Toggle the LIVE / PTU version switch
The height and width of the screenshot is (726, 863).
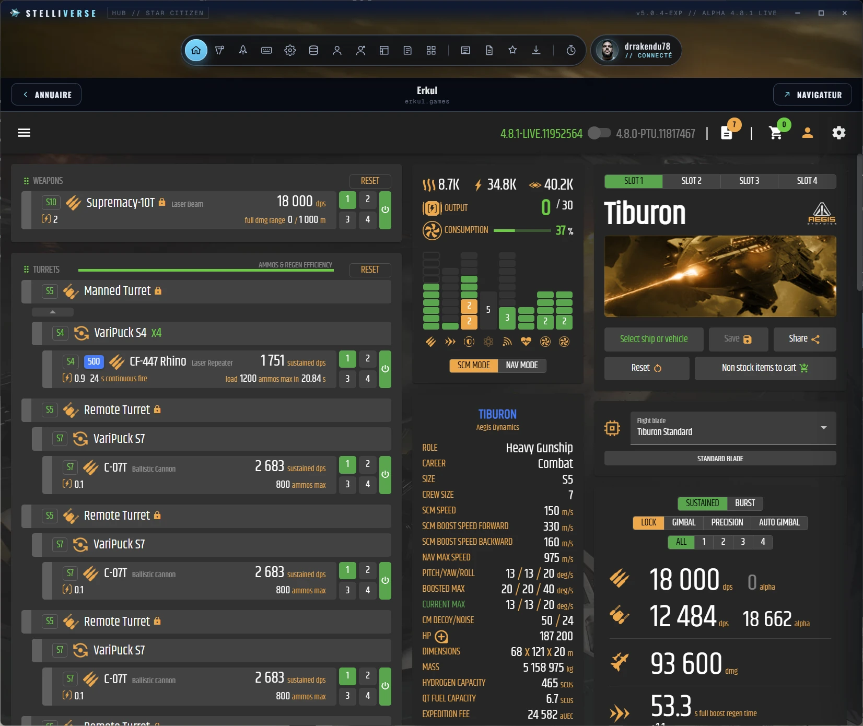(599, 133)
